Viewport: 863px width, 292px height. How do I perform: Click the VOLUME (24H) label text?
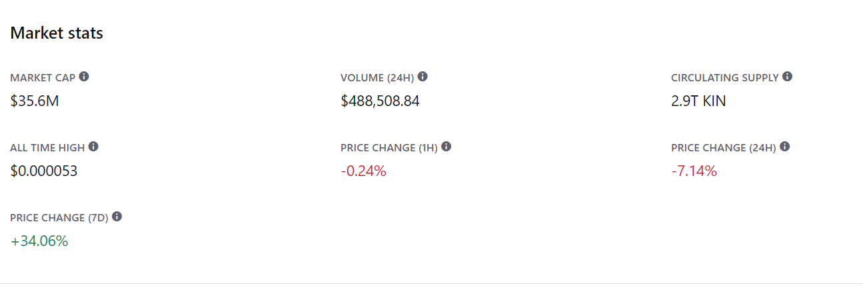click(377, 78)
